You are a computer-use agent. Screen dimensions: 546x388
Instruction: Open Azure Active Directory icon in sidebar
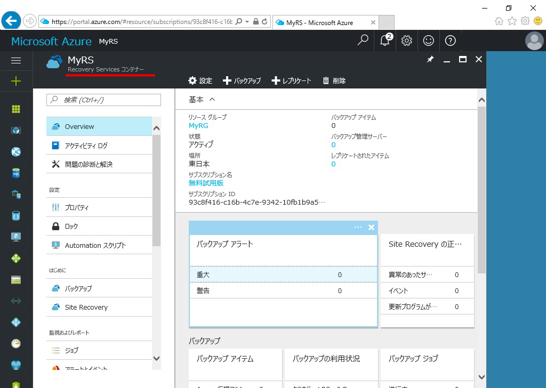(x=16, y=322)
